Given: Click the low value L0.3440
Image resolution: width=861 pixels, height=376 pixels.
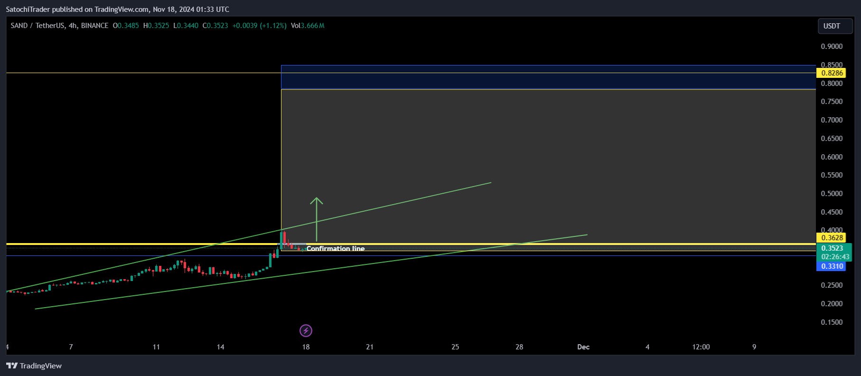Looking at the screenshot, I should point(186,26).
